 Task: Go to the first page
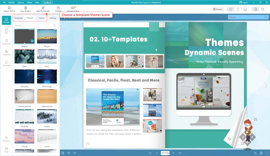[x=151, y=153]
